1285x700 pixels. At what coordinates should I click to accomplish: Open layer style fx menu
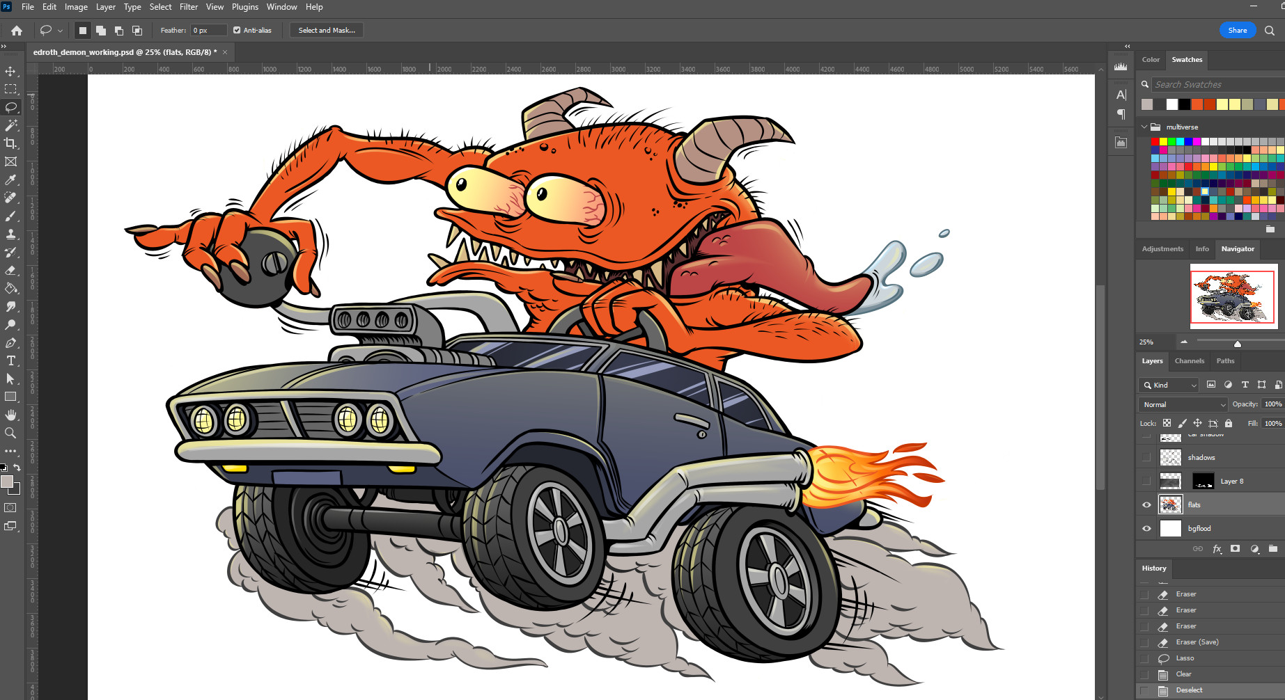[x=1217, y=549]
